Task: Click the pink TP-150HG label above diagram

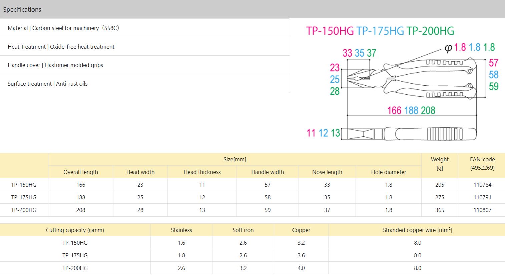Action: (x=330, y=31)
